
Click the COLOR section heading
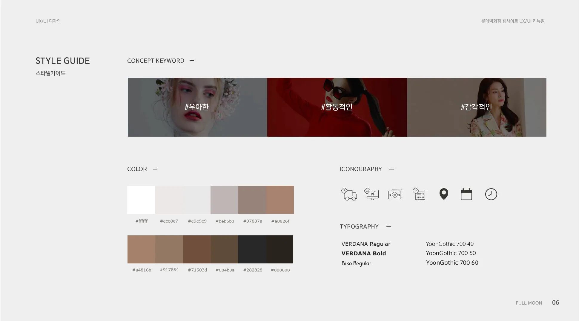click(137, 169)
